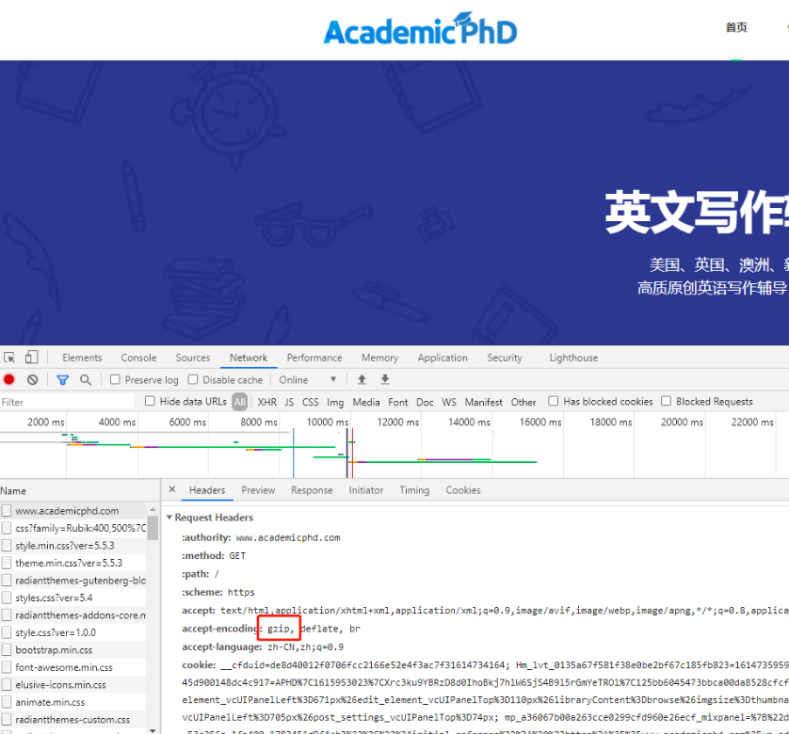789x734 pixels.
Task: Select styles.css?ver=5.4 request
Action: (x=73, y=598)
